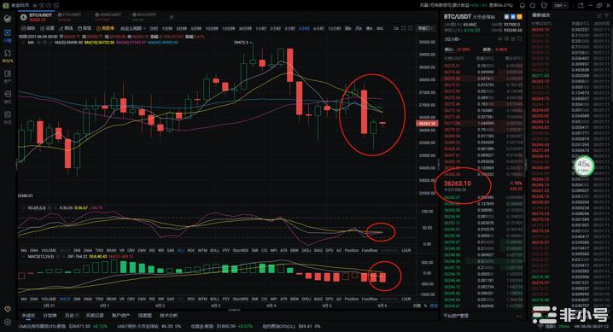Select the drawing line tool in chart toolbar

click(66, 28)
